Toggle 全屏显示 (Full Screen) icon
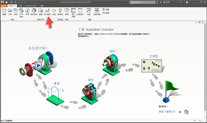The width and height of the screenshot is (207, 123). coord(80,11)
